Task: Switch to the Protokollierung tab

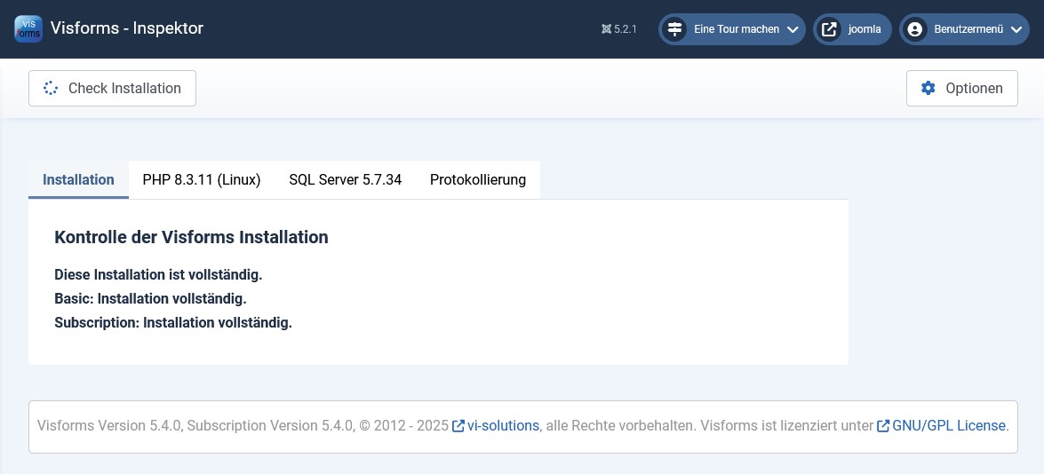Action: 478,179
